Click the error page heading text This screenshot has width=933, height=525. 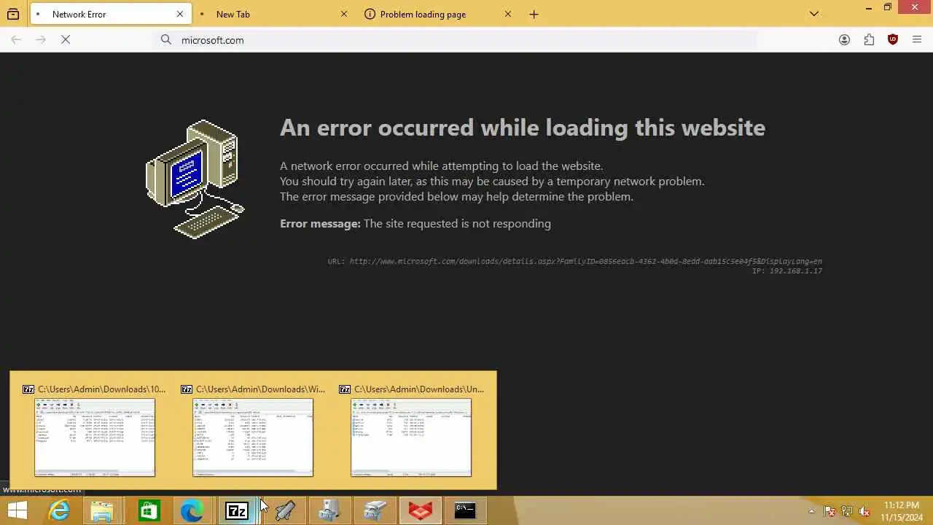pyautogui.click(x=523, y=128)
